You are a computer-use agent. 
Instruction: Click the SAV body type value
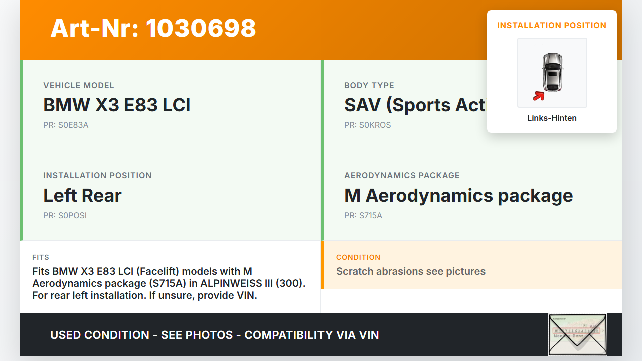(415, 105)
